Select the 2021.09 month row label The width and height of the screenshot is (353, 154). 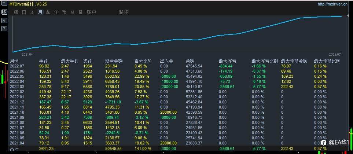click(x=17, y=118)
